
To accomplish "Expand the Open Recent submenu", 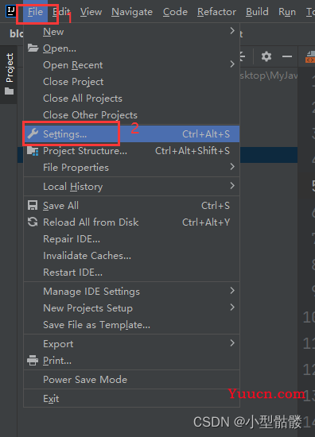I will pos(132,65).
